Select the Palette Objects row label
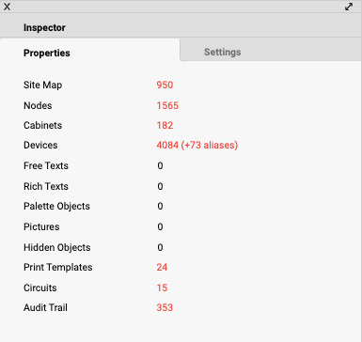Viewport: 362px width, 342px height. 56,206
